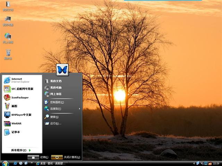Click the third quick launch icon
This screenshot has width=222, height=166.
point(26,163)
